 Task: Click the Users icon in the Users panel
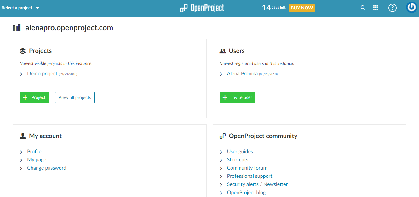[223, 50]
